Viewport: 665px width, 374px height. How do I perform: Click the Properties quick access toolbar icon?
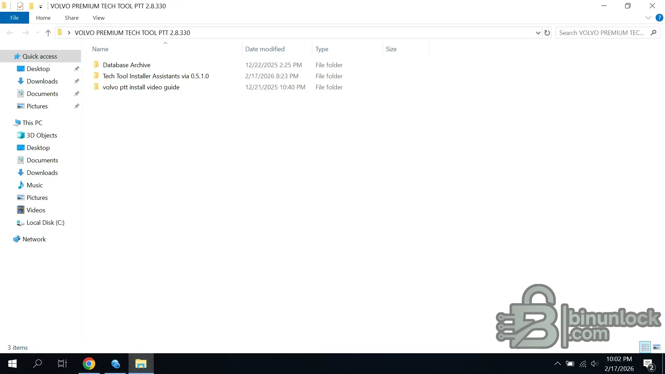tap(20, 6)
